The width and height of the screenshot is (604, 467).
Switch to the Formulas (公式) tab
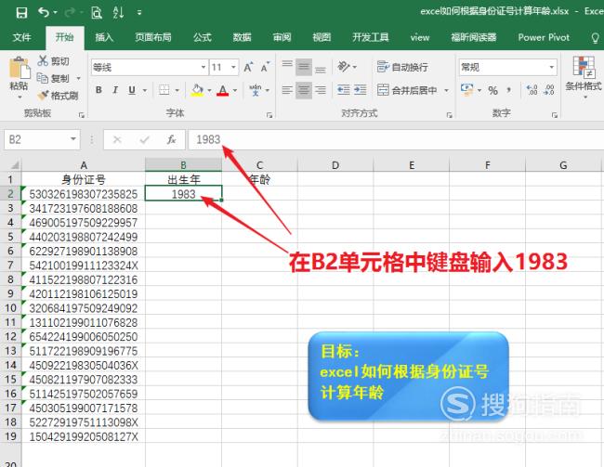(203, 37)
